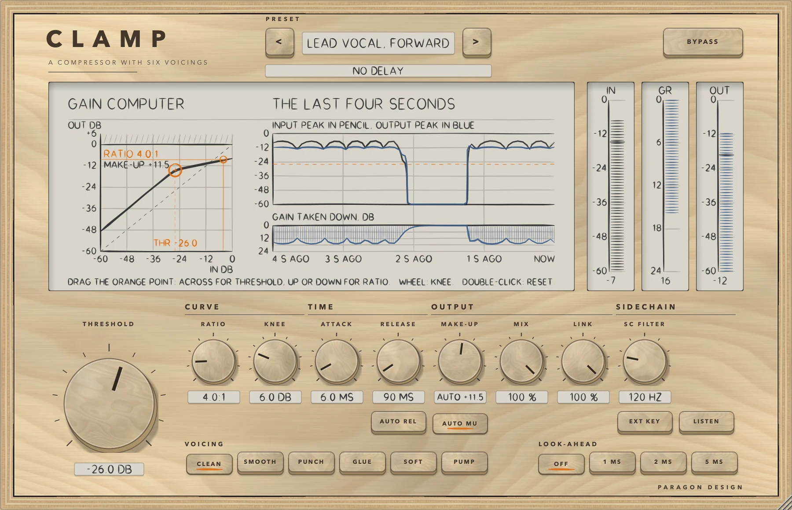Click the 6.0 MS attack value field
Viewport: 792px width, 510px height.
(337, 397)
